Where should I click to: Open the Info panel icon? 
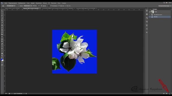click(147, 14)
